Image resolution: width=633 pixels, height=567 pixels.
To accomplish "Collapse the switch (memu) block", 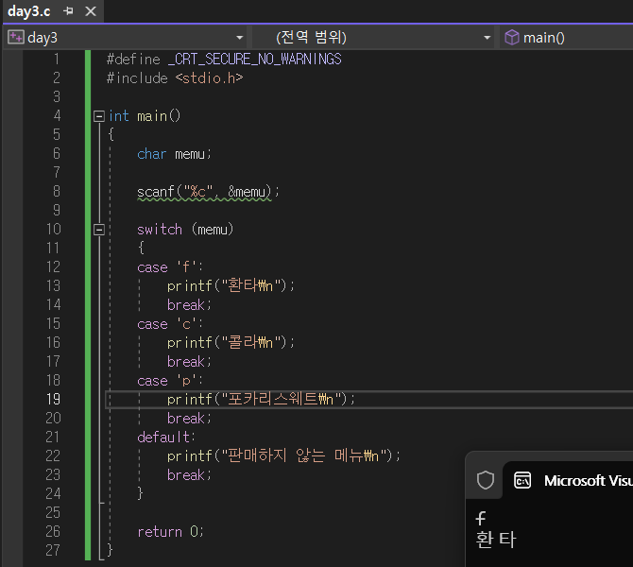I will point(99,230).
